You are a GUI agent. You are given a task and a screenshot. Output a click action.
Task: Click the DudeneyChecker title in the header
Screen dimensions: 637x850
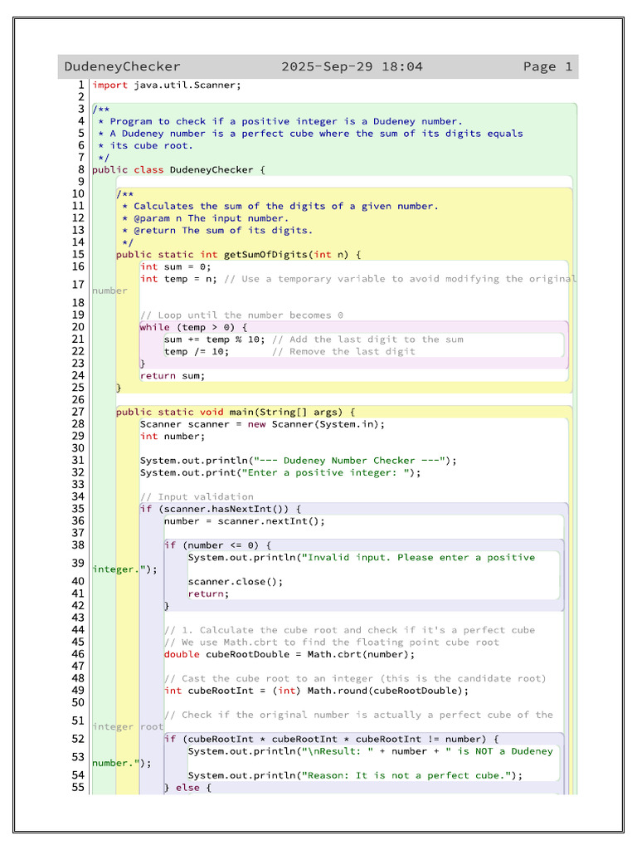pos(122,66)
